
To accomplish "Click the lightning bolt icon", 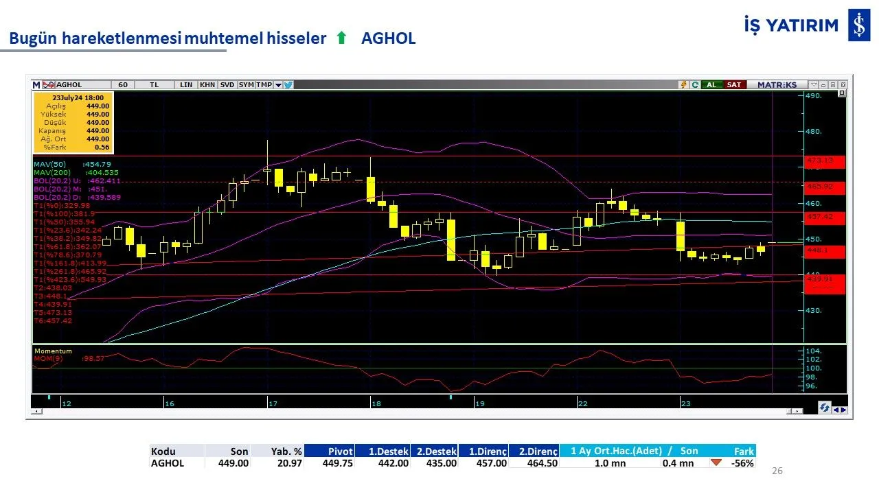I will [x=683, y=84].
